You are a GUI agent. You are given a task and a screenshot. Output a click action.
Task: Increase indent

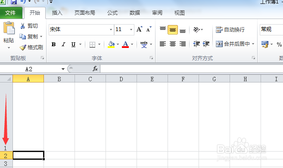(x=206, y=44)
